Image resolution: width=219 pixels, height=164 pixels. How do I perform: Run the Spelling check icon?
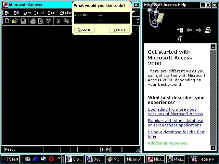(49, 21)
